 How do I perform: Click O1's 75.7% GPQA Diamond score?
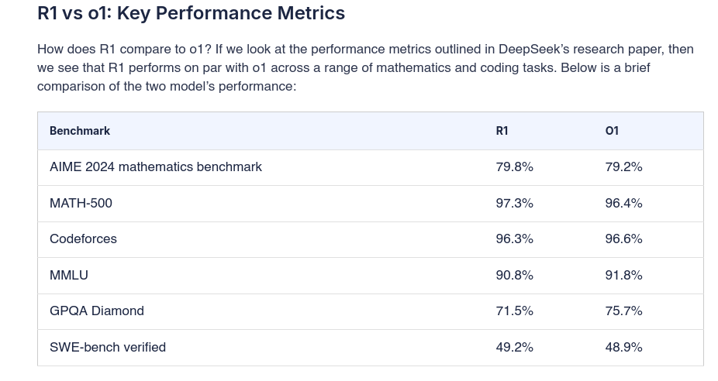pos(624,311)
